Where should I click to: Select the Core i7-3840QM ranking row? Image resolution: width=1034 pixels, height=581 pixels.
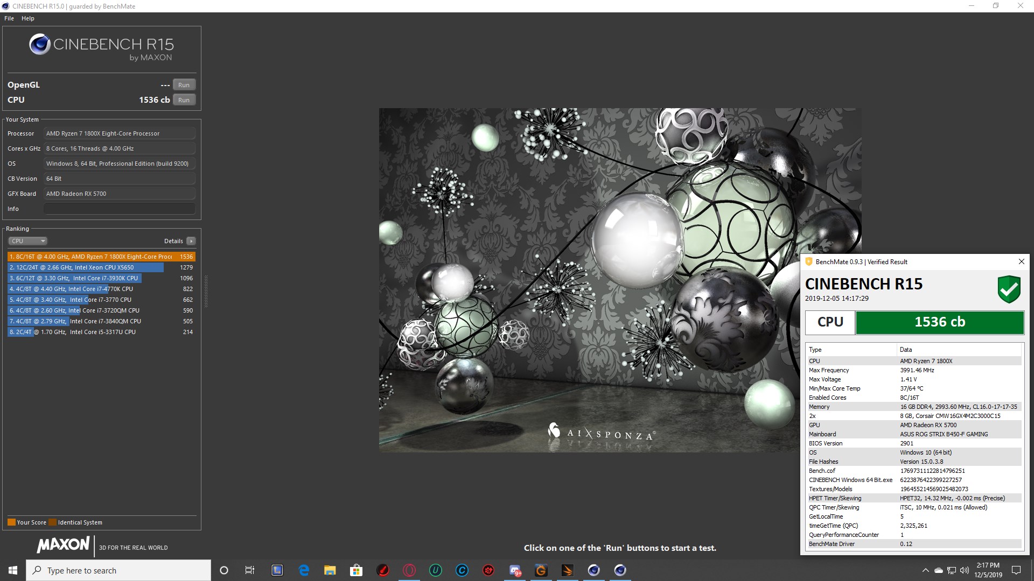[101, 321]
